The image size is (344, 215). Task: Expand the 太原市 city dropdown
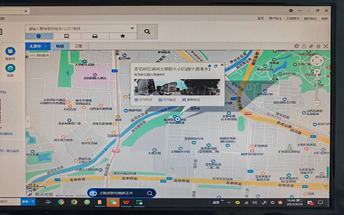coord(38,46)
